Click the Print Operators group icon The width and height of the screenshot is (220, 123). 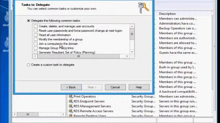pos(71,96)
